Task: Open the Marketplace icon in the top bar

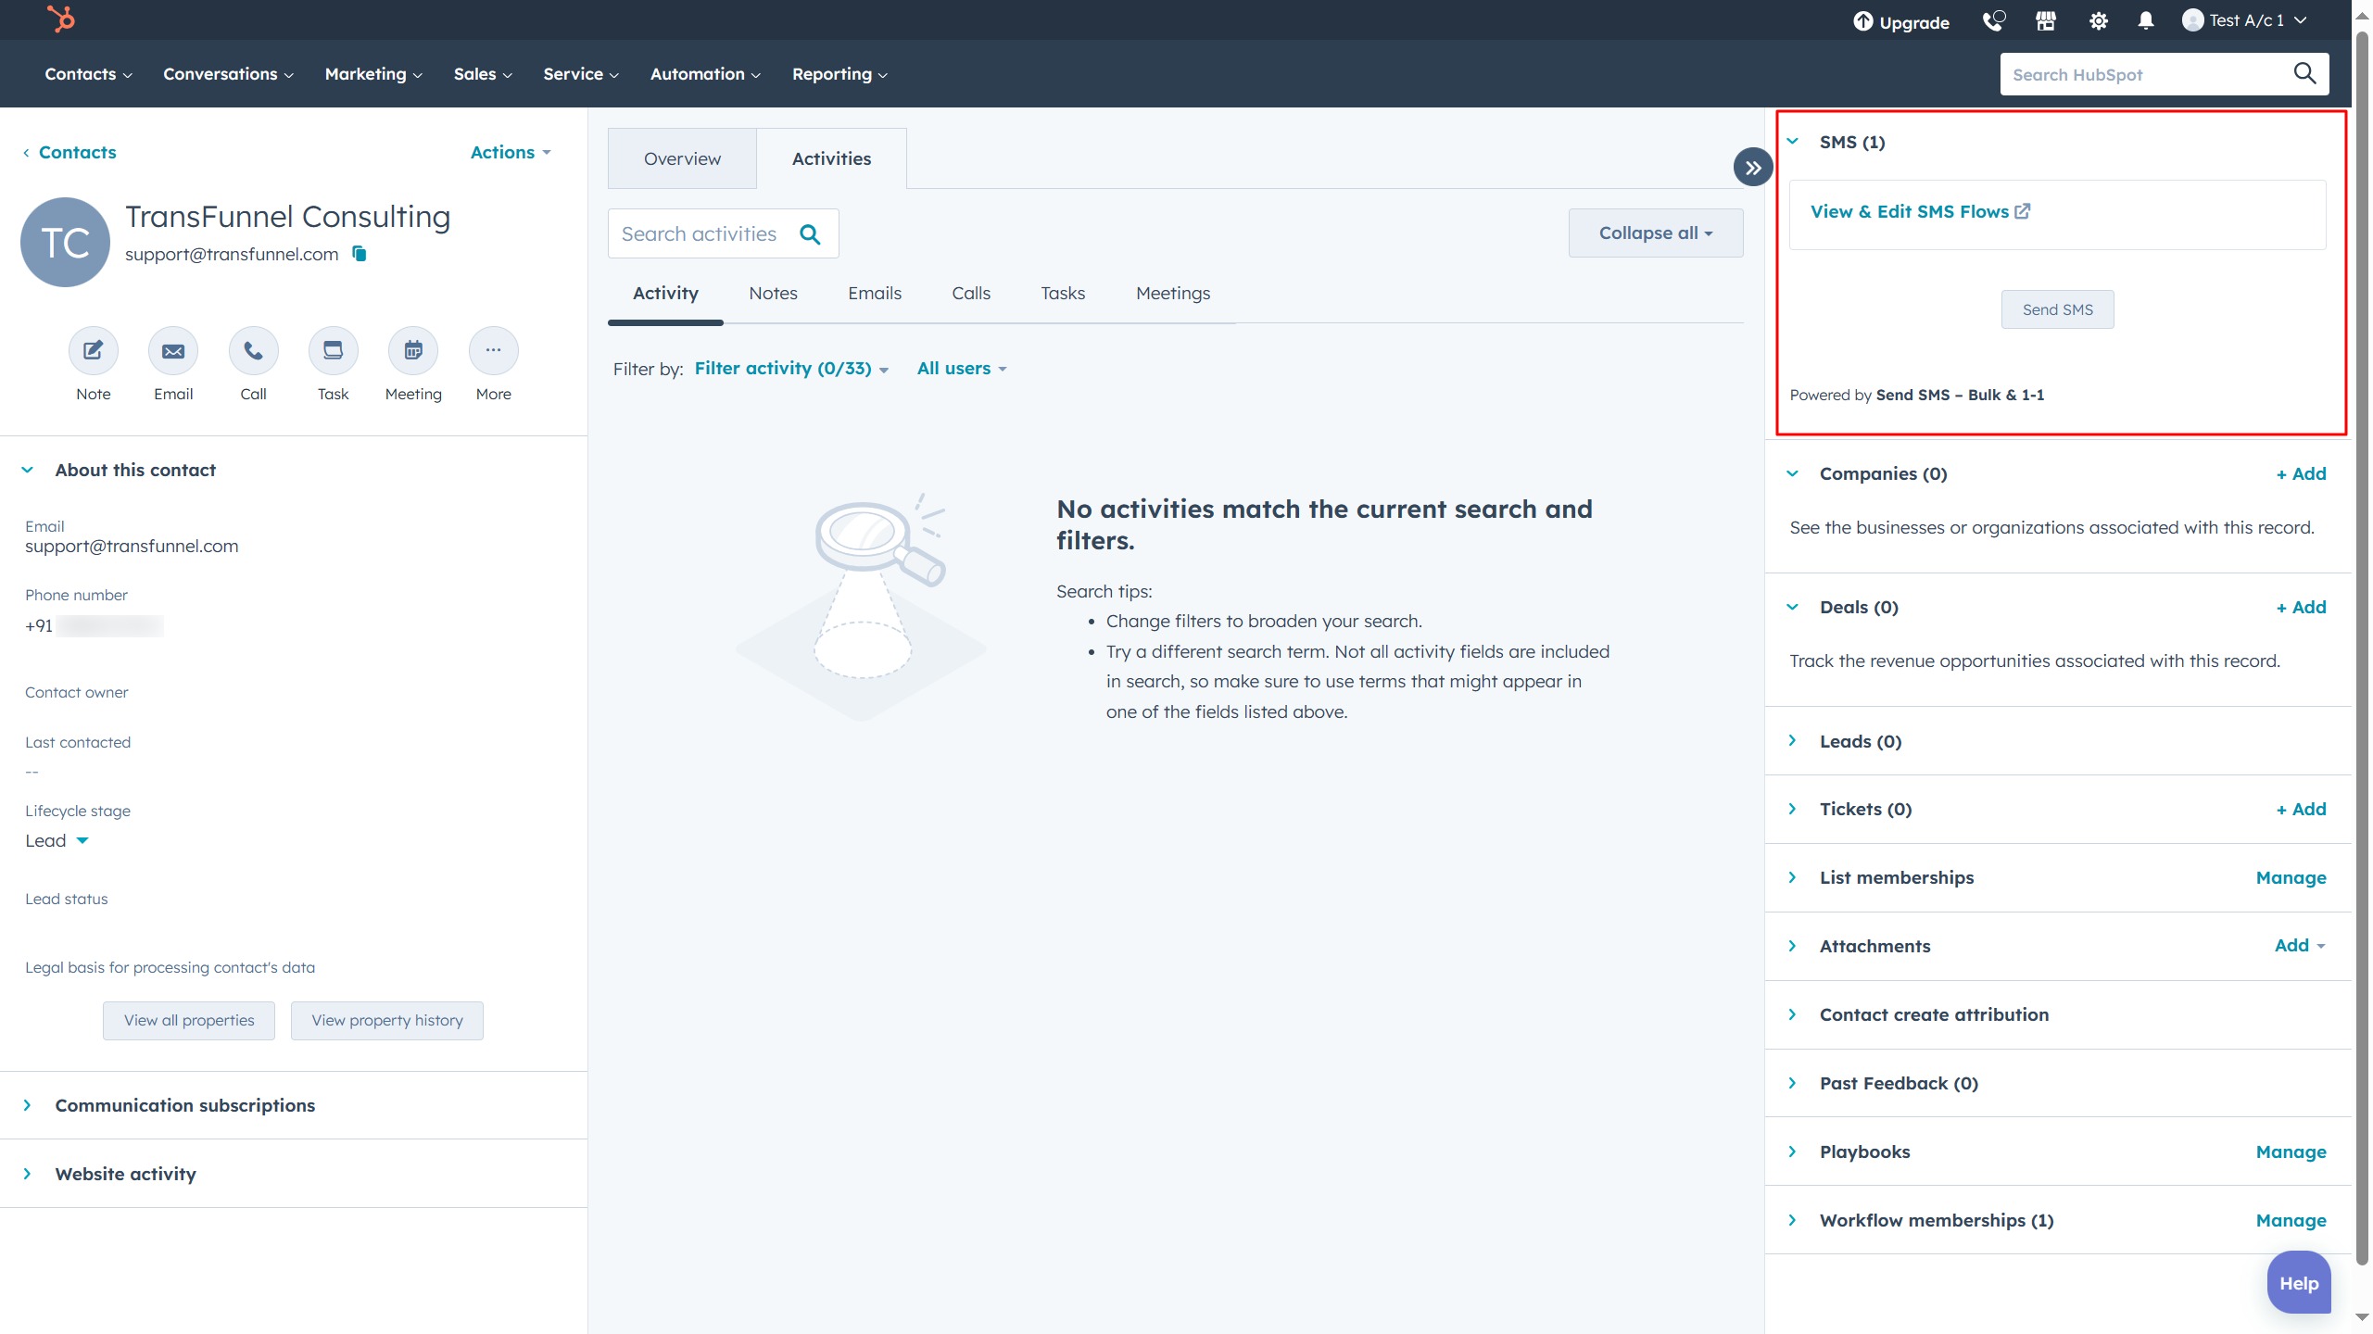Action: pos(2045,19)
